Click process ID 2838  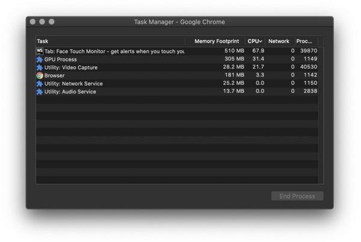(x=310, y=91)
